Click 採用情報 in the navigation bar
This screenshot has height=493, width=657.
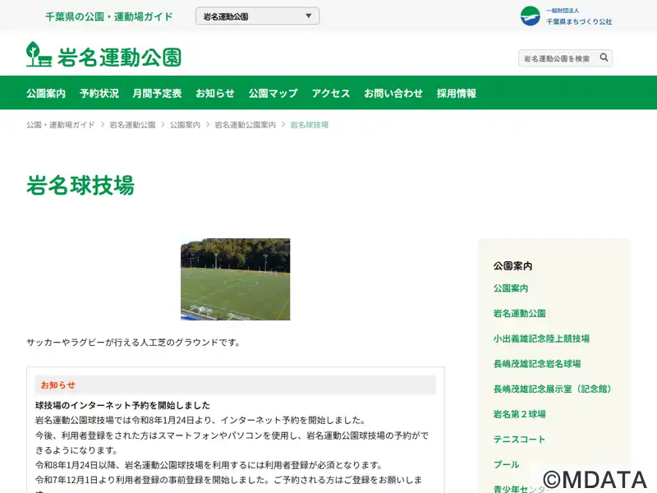pos(457,94)
